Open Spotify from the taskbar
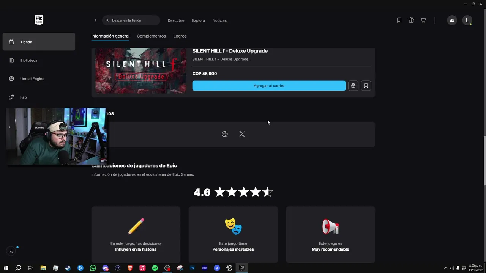 [x=155, y=268]
